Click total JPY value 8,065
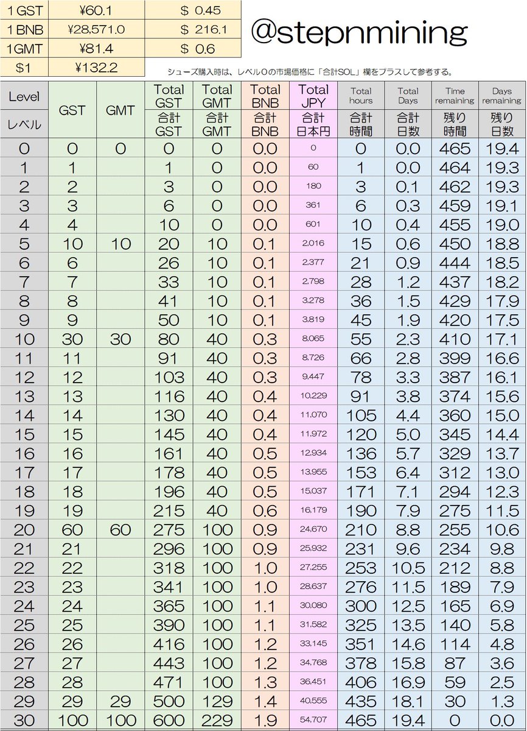 (313, 339)
